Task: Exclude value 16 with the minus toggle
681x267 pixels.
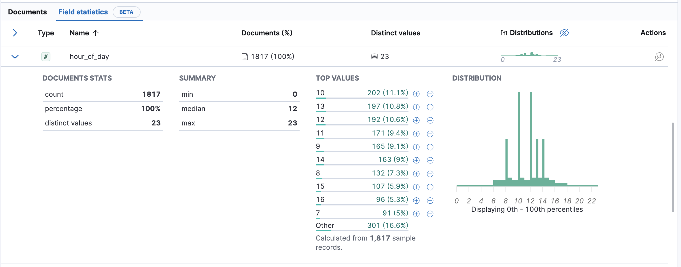Action: 430,200
